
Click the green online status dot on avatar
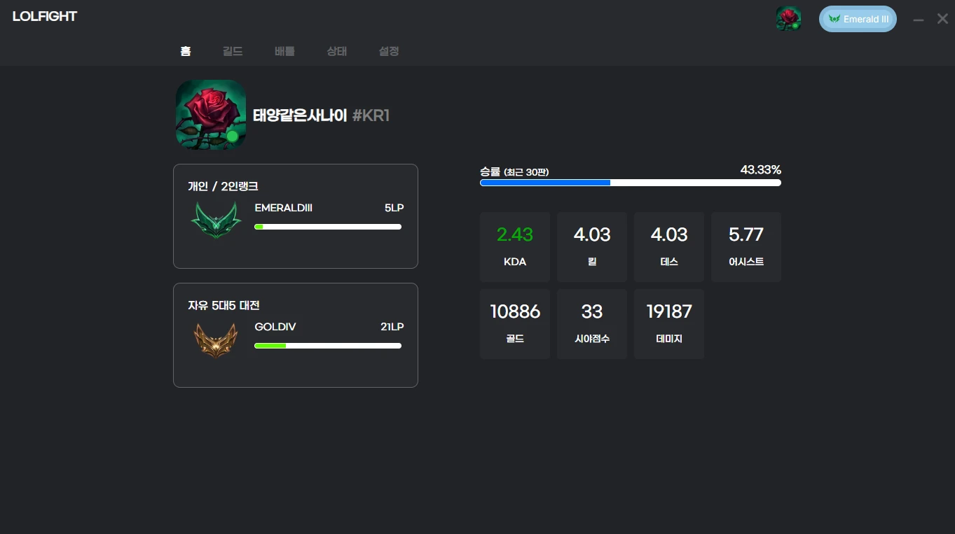pyautogui.click(x=232, y=136)
